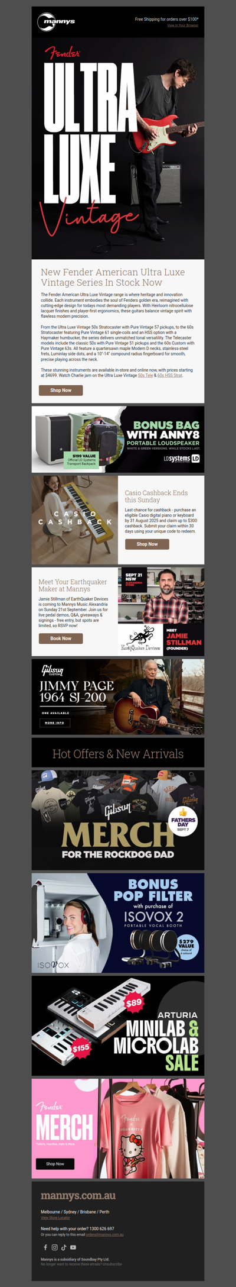Click Book Now for Earthquaker event

click(61, 638)
